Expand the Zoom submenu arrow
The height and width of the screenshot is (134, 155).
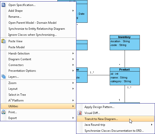[x=73, y=83]
